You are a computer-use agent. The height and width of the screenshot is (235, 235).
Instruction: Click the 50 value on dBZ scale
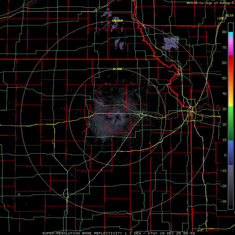click(224, 78)
